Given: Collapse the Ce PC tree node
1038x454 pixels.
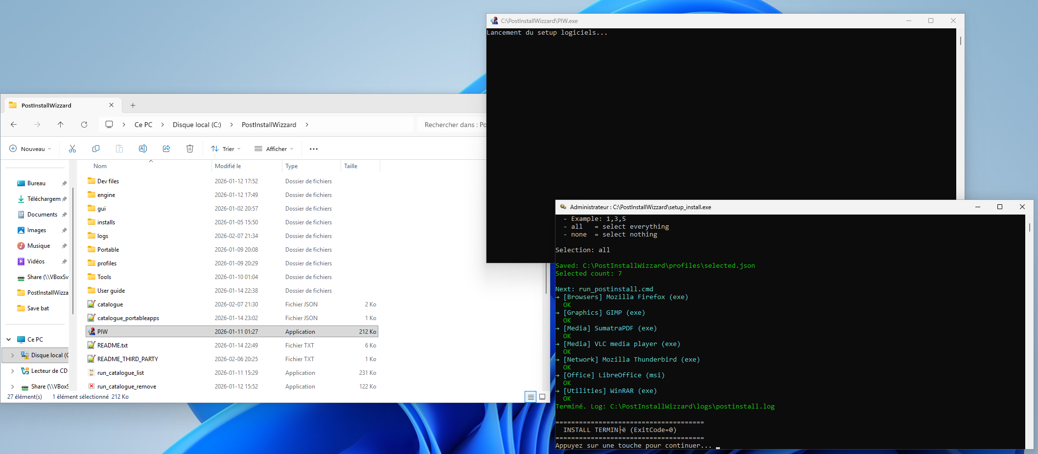Looking at the screenshot, I should pos(9,340).
